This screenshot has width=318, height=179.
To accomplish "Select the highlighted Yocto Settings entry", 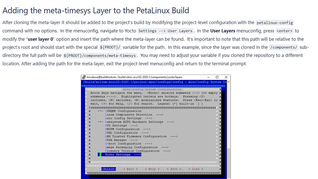I will pyautogui.click(x=120, y=155).
